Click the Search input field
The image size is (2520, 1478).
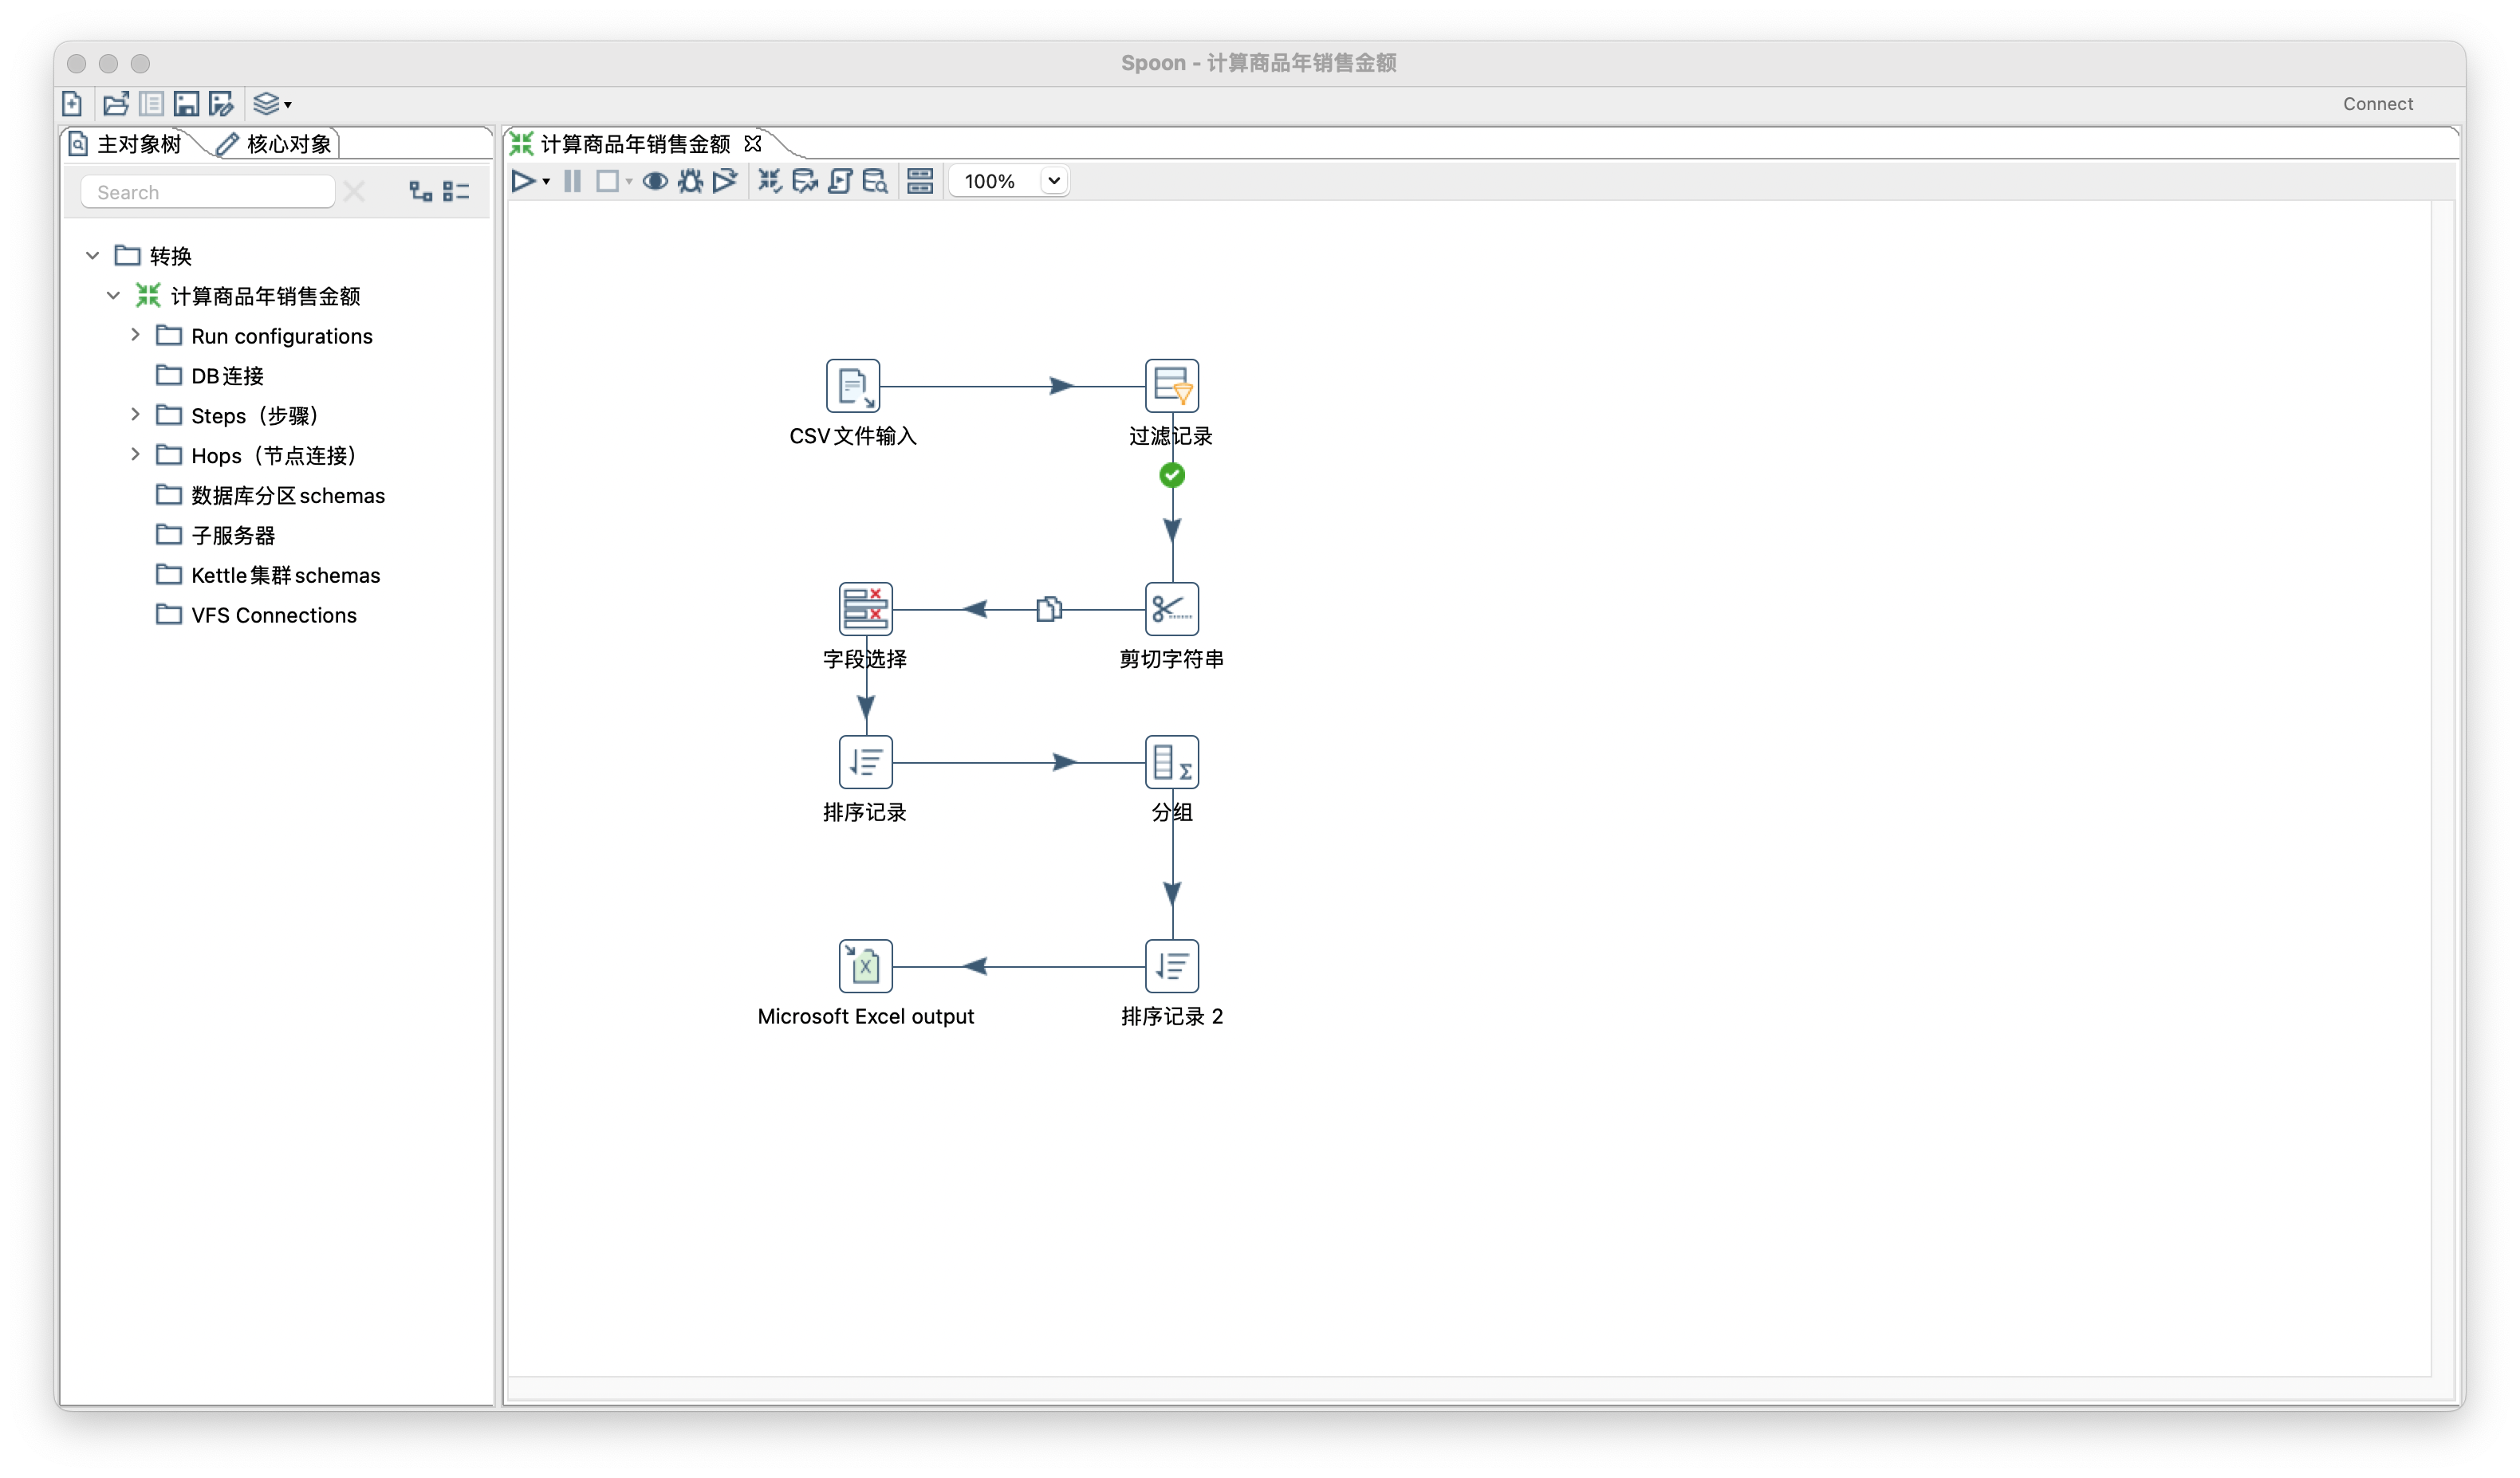click(208, 192)
